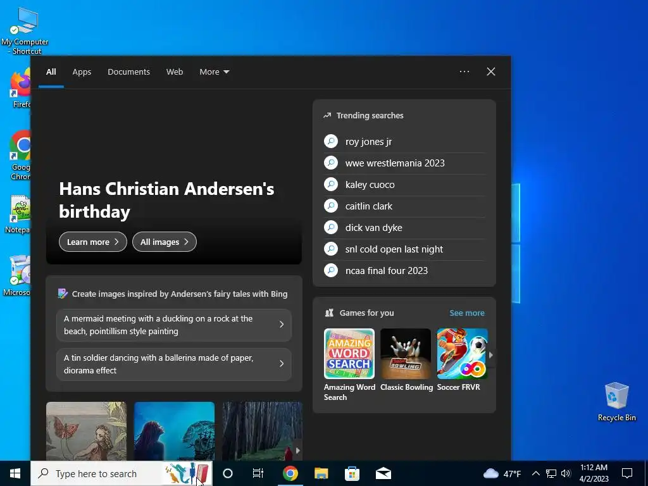Image resolution: width=648 pixels, height=486 pixels.
Task: Click the Cortana circle icon on taskbar
Action: pos(228,473)
